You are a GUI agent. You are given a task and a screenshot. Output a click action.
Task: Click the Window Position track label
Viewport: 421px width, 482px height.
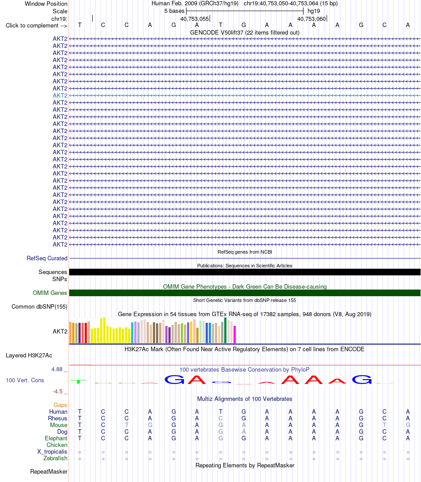[x=46, y=4]
